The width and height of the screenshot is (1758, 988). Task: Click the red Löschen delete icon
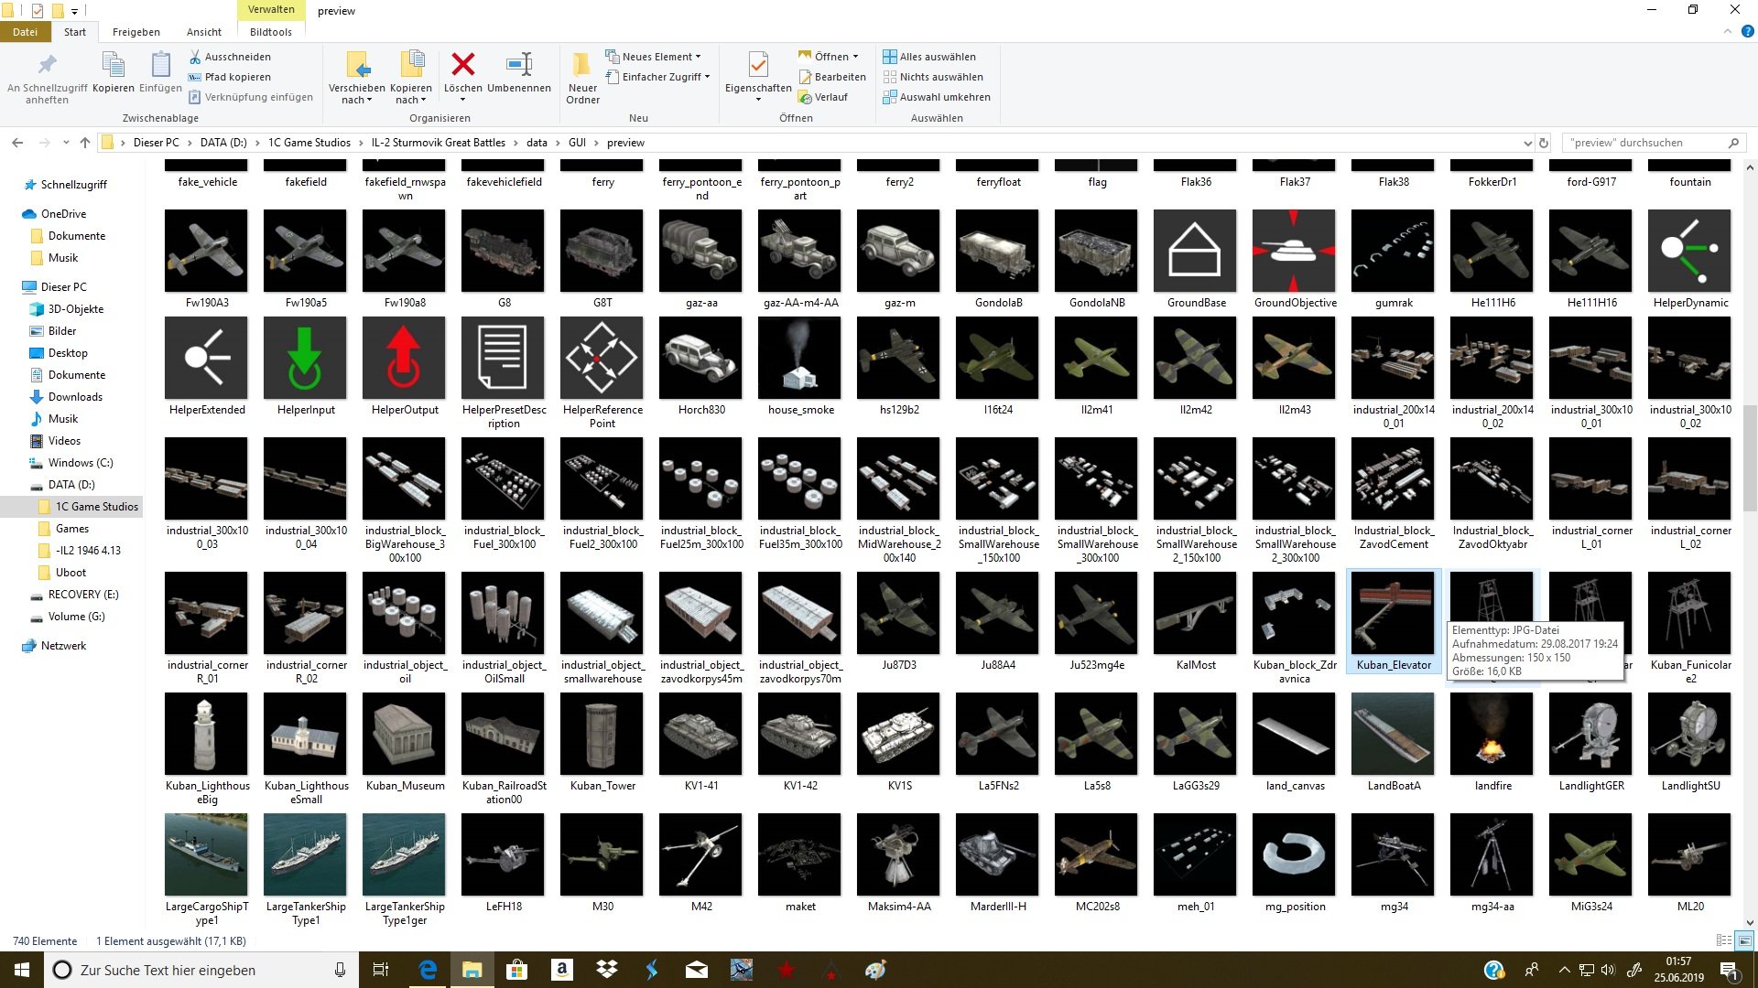pyautogui.click(x=462, y=64)
